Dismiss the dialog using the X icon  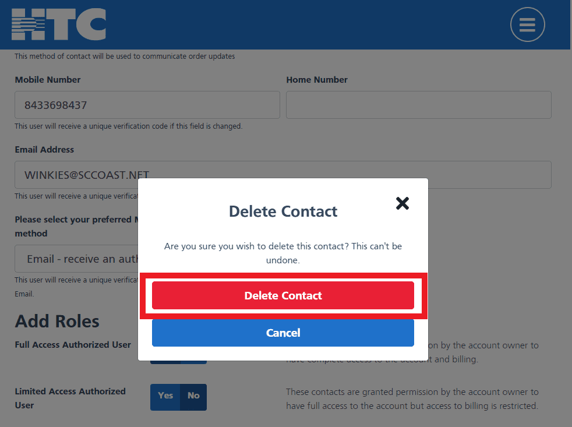(402, 203)
